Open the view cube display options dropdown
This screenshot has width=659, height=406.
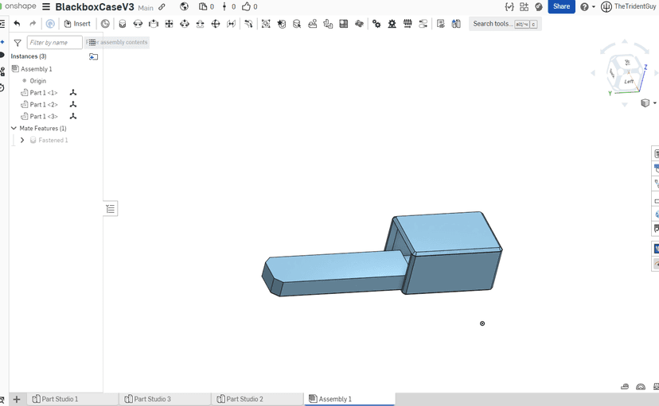(649, 103)
